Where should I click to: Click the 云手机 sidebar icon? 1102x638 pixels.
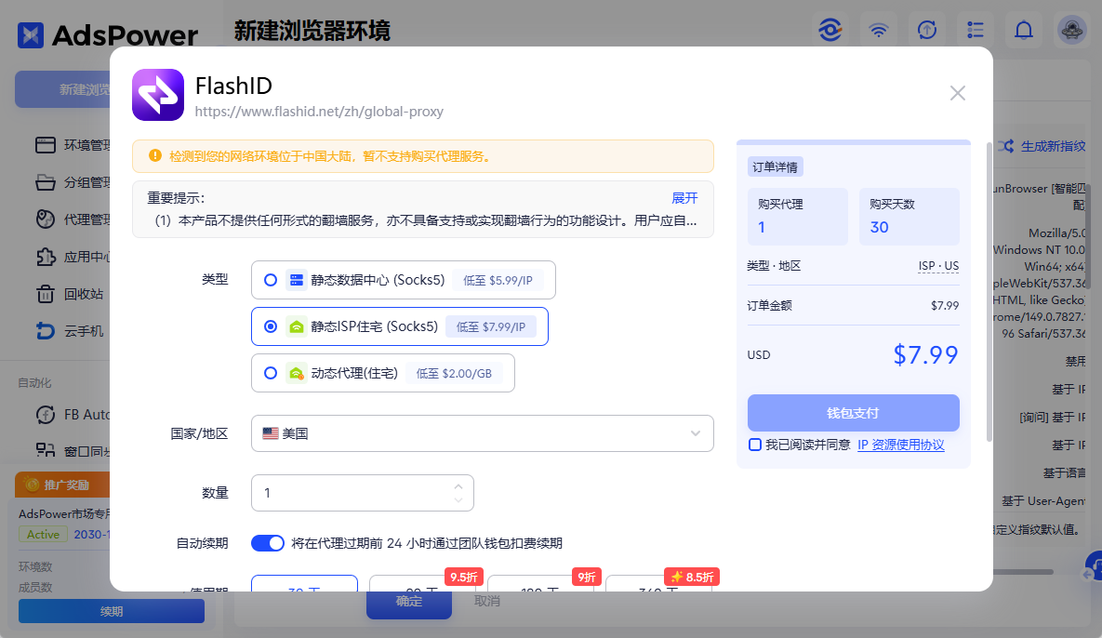point(46,331)
